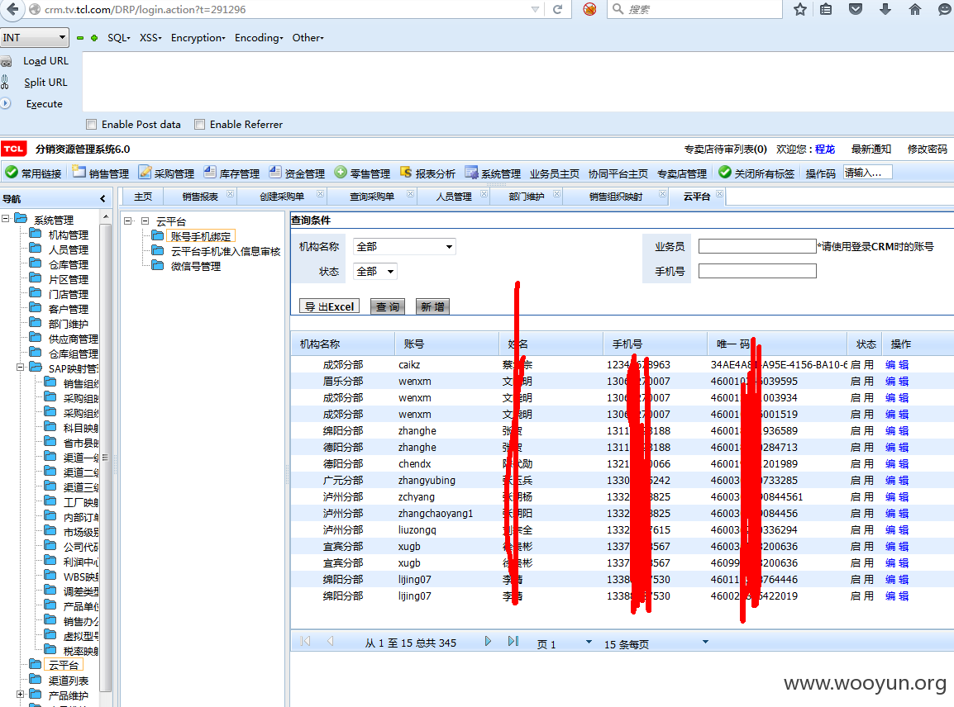Image resolution: width=954 pixels, height=707 pixels.
Task: Open the 状态 dropdown
Action: (375, 271)
